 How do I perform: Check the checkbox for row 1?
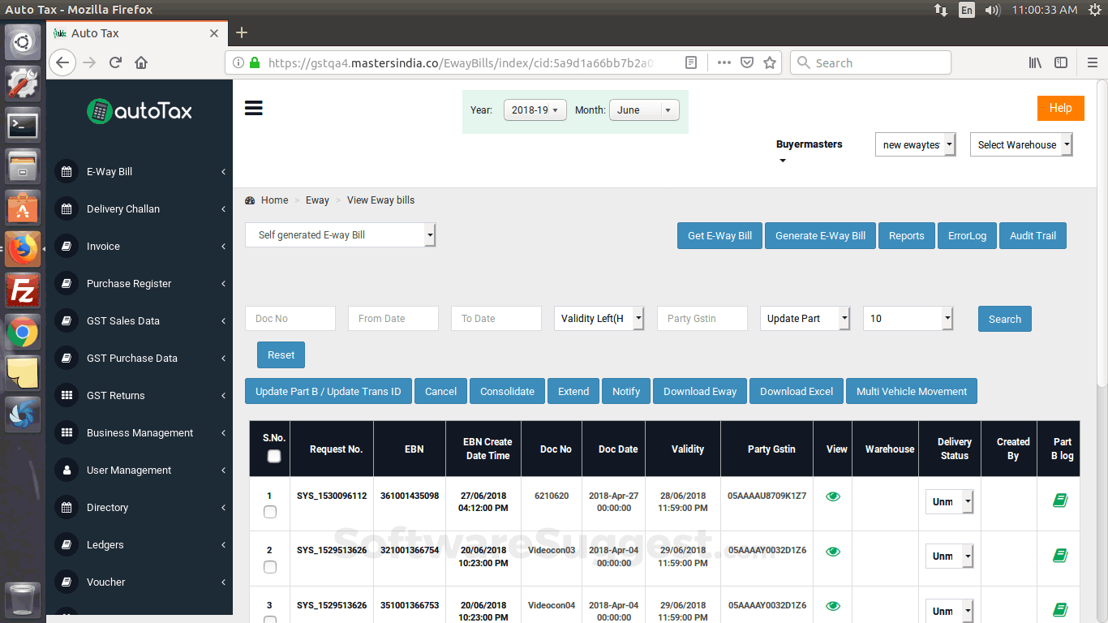click(x=270, y=512)
